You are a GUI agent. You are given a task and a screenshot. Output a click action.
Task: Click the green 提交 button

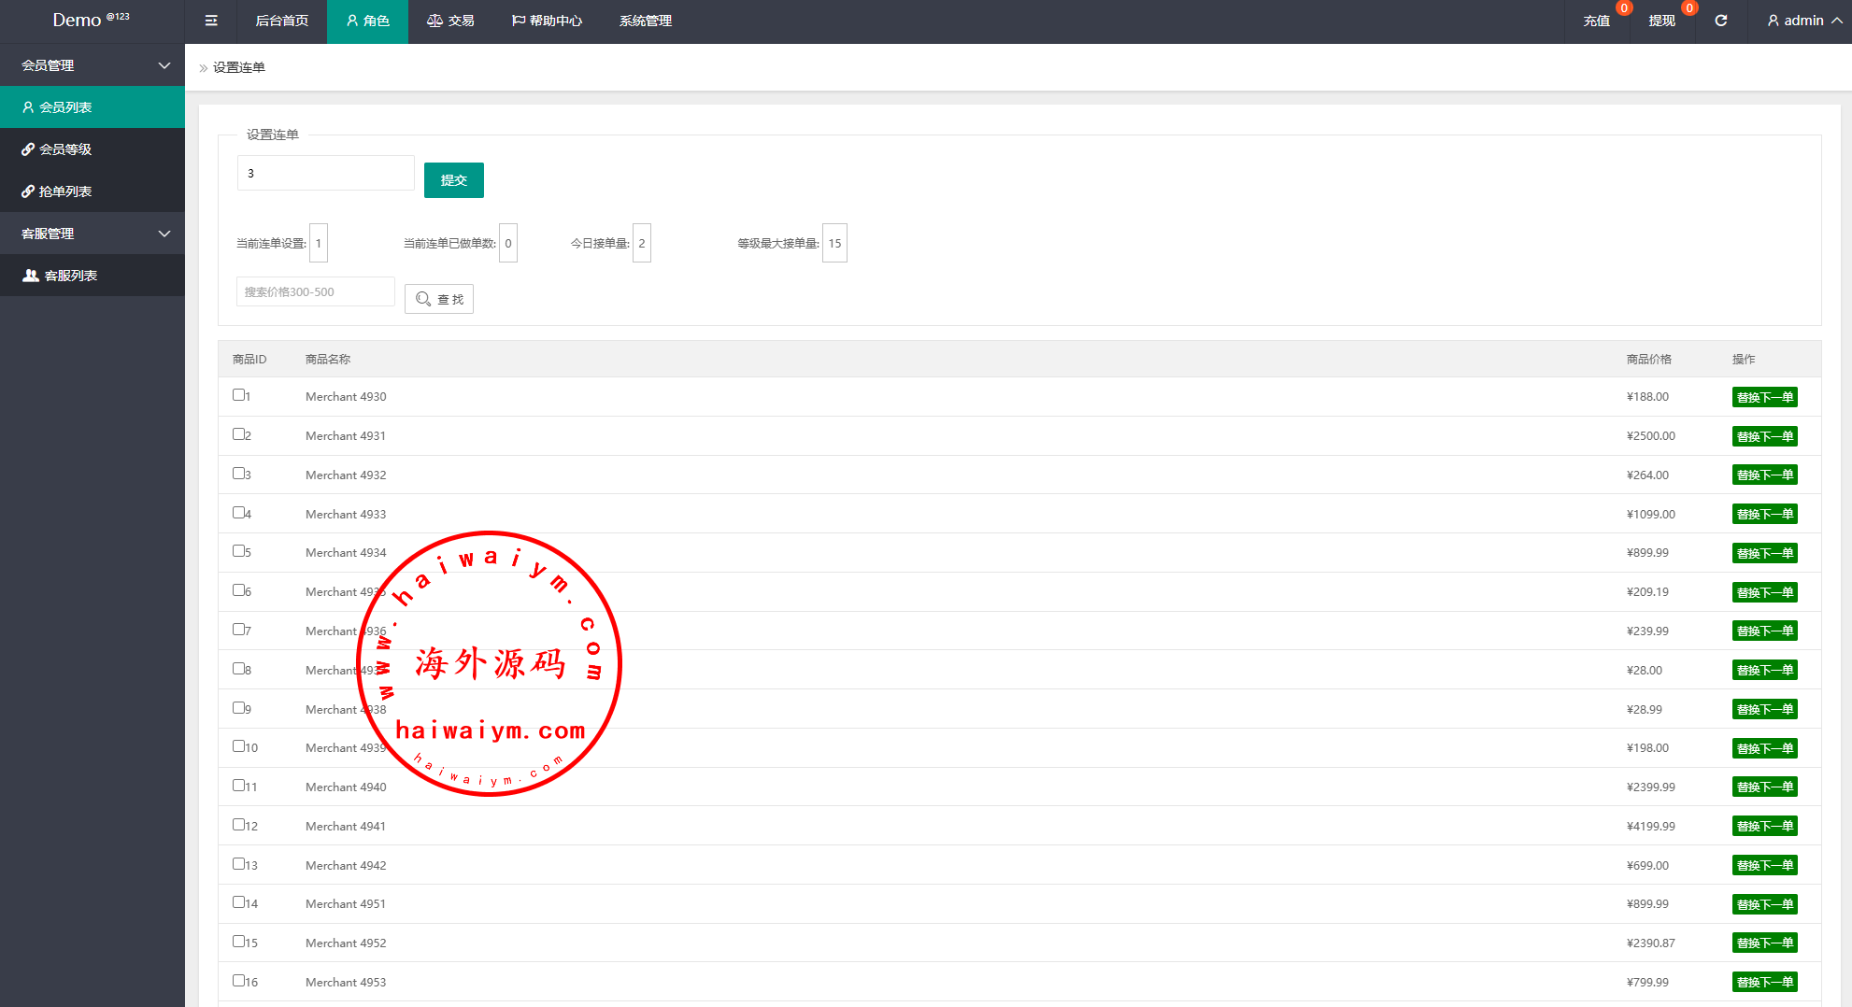pyautogui.click(x=453, y=180)
